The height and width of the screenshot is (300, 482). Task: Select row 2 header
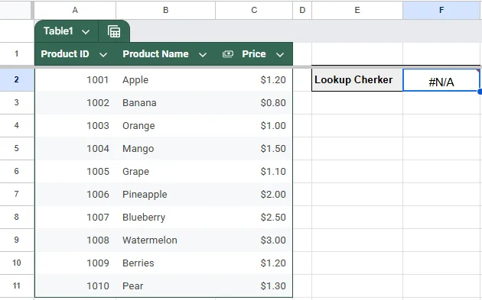(17, 79)
